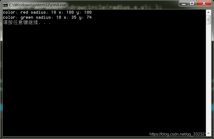Select the vertical scrollbar thumb
Image resolution: width=214 pixels, height=139 pixels.
[x=208, y=20]
